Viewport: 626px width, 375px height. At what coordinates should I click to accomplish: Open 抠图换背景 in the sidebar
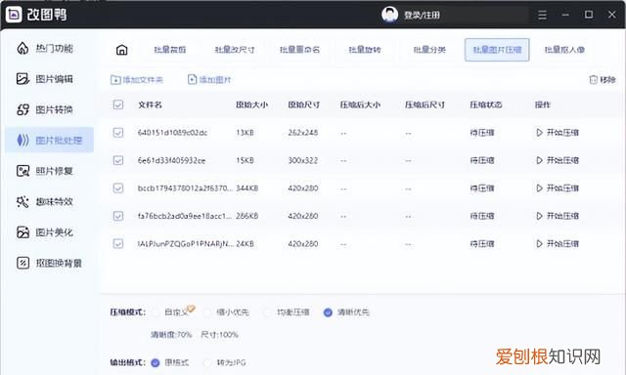pos(49,263)
